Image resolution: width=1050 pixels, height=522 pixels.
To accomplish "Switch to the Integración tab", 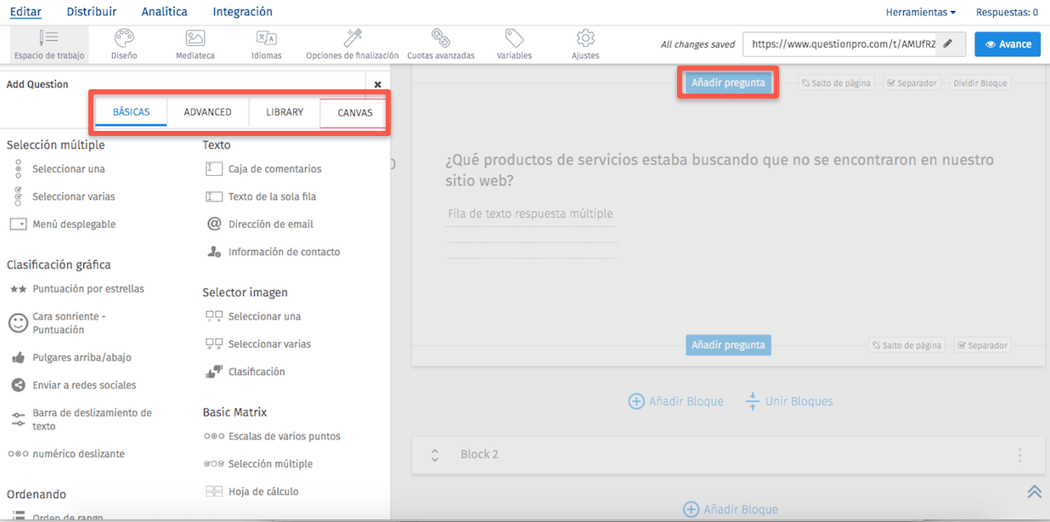I will pos(243,12).
